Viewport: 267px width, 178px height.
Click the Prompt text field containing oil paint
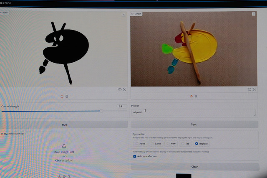click(x=194, y=112)
